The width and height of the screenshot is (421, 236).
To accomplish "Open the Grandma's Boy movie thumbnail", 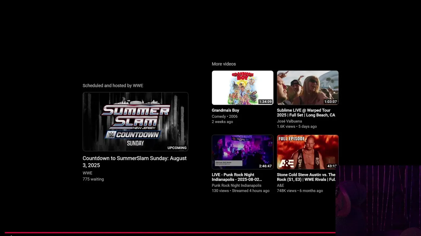I will (242, 88).
